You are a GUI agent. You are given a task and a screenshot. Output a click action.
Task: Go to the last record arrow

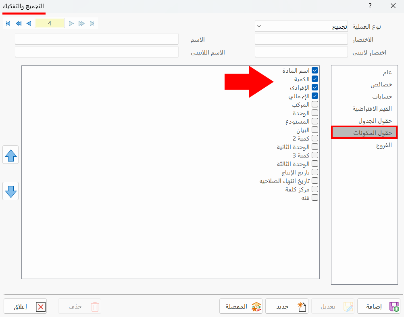coord(92,23)
